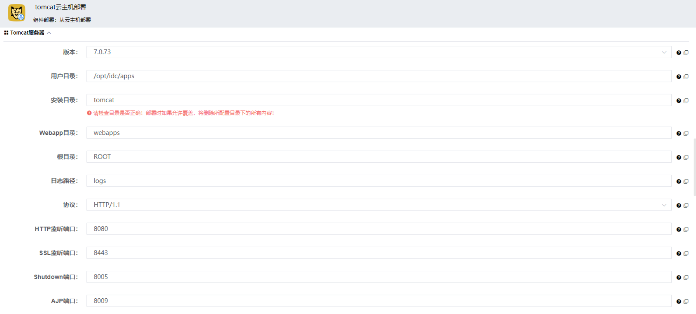Image resolution: width=696 pixels, height=314 pixels.
Task: Copy the 版本 field value
Action: (x=686, y=53)
